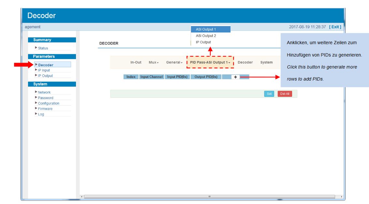369x204 pixels.
Task: Choose ASI Output 2 from menu
Action: 206,36
